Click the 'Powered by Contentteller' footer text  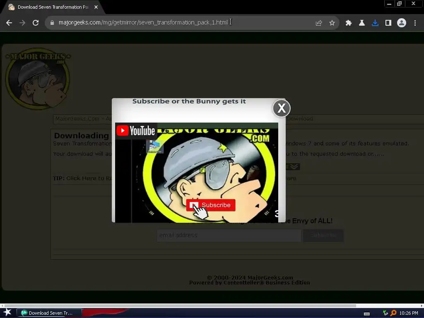pyautogui.click(x=249, y=282)
